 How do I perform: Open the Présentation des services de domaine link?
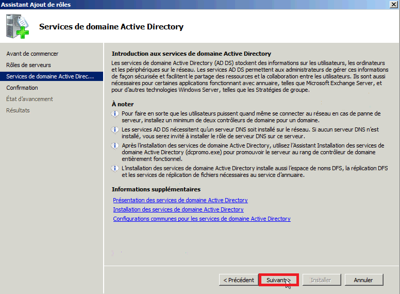point(180,200)
